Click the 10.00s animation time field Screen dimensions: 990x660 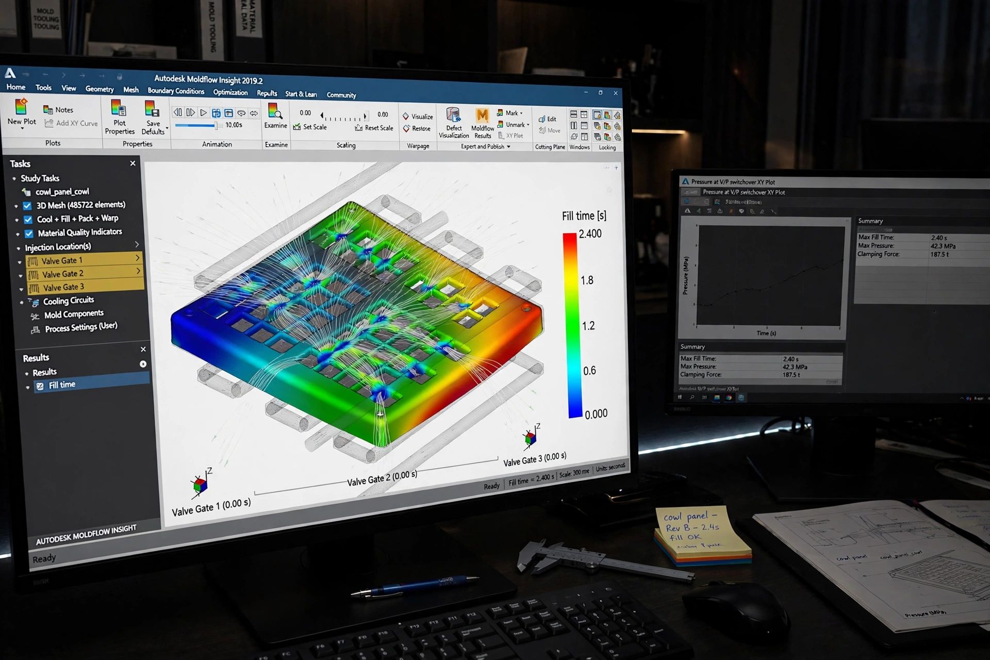point(234,125)
